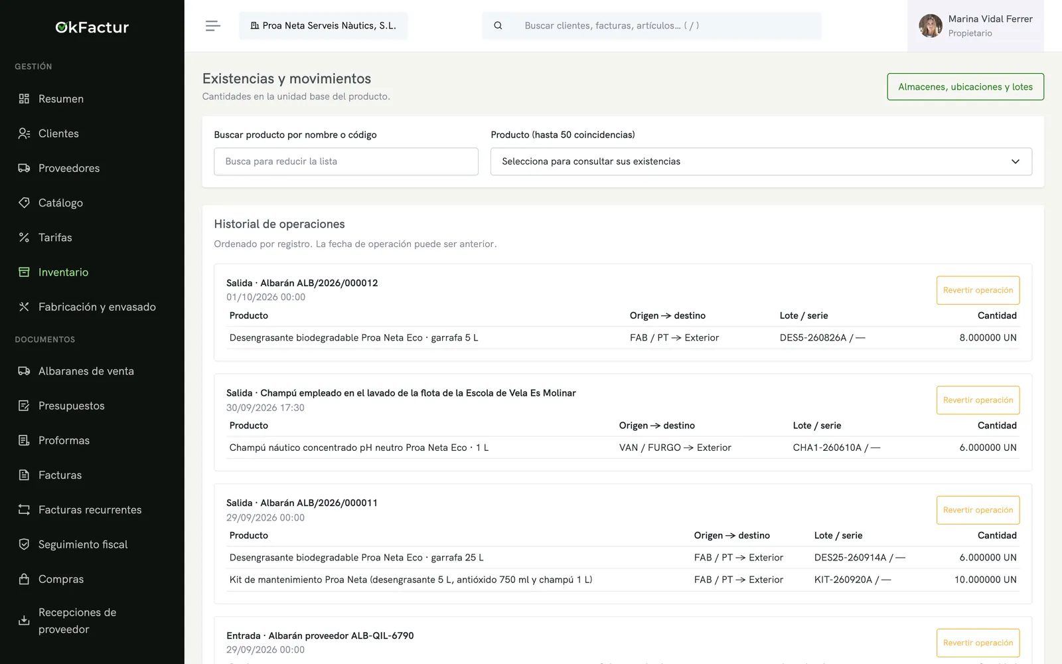1062x664 pixels.
Task: Click the Resumen dashboard icon
Action: [x=24, y=99]
